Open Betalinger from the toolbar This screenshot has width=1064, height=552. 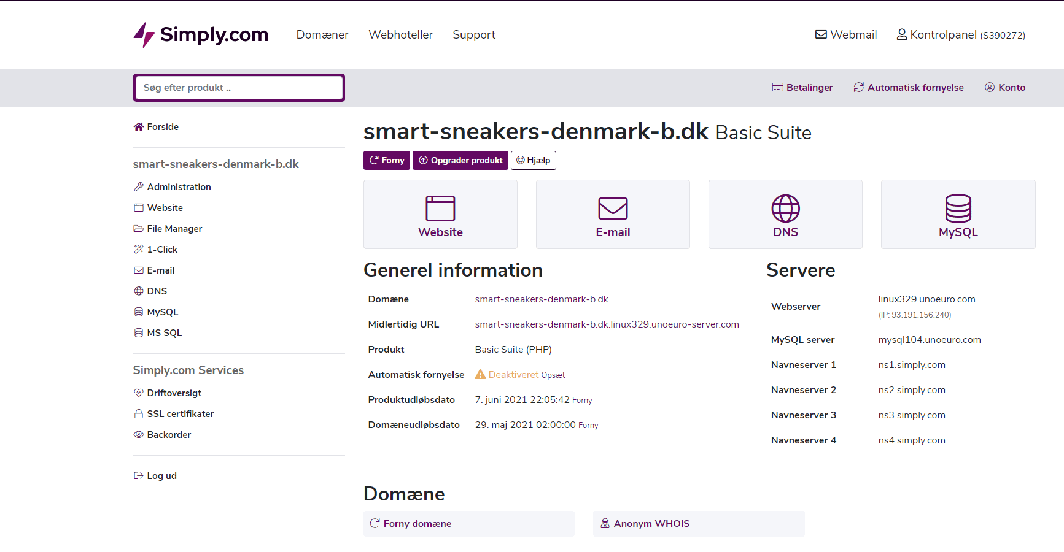(x=802, y=88)
